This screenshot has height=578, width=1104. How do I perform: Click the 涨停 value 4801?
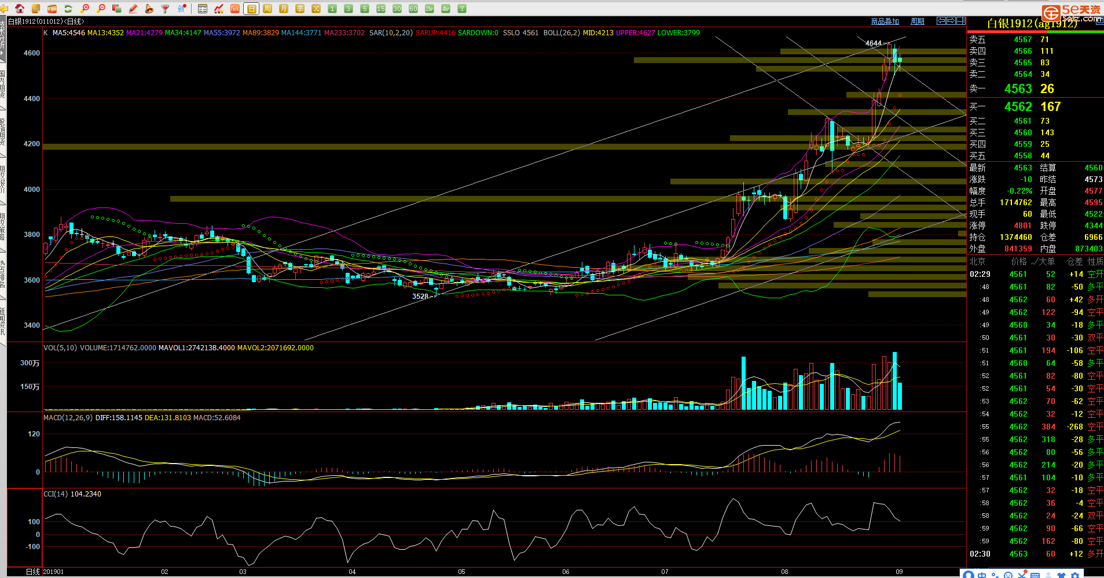point(1023,225)
